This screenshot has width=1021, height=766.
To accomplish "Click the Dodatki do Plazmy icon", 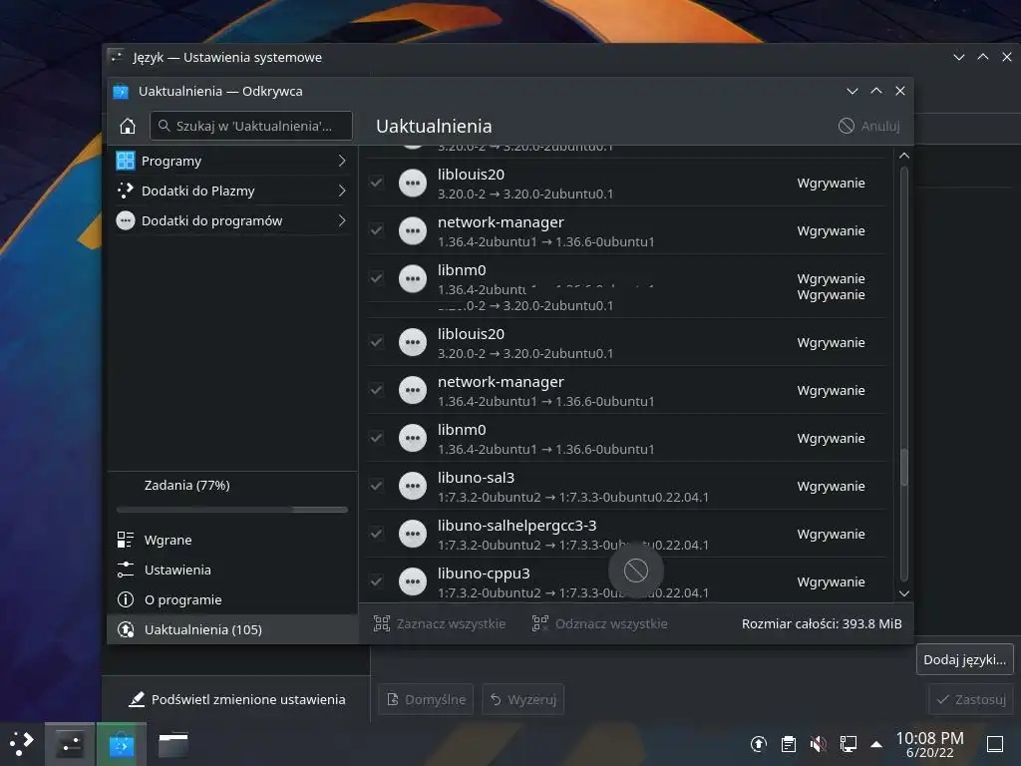I will 125,191.
